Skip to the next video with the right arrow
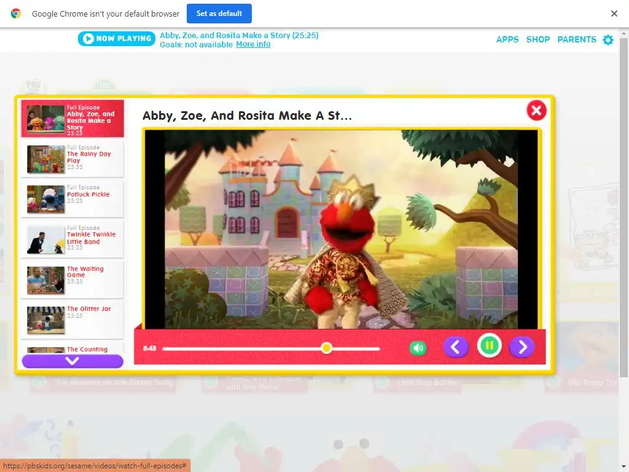The image size is (629, 472). coord(522,347)
